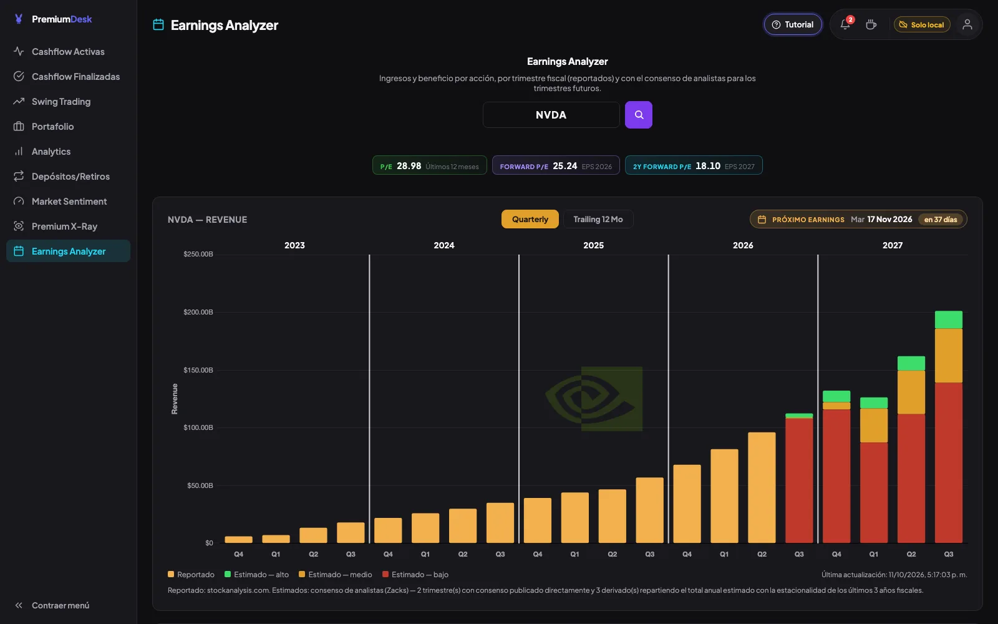Click the 'Última actualización' timestamp text
The image size is (998, 624).
pyautogui.click(x=894, y=575)
